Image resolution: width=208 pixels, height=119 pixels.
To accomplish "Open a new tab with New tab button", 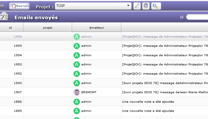I will [x=19, y=6].
